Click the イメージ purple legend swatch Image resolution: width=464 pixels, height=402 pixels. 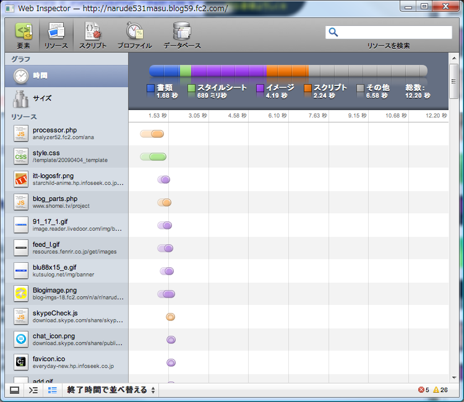[260, 88]
